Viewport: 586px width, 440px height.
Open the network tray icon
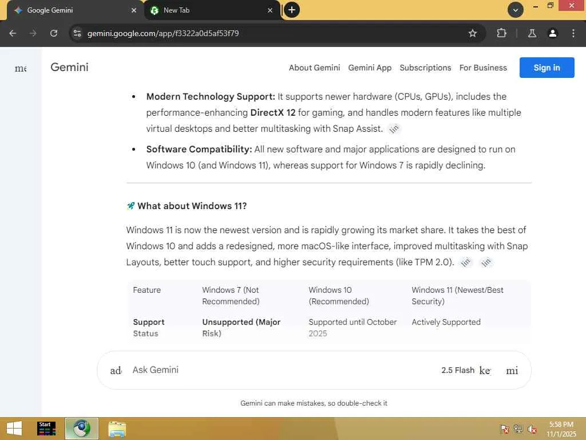tap(518, 429)
